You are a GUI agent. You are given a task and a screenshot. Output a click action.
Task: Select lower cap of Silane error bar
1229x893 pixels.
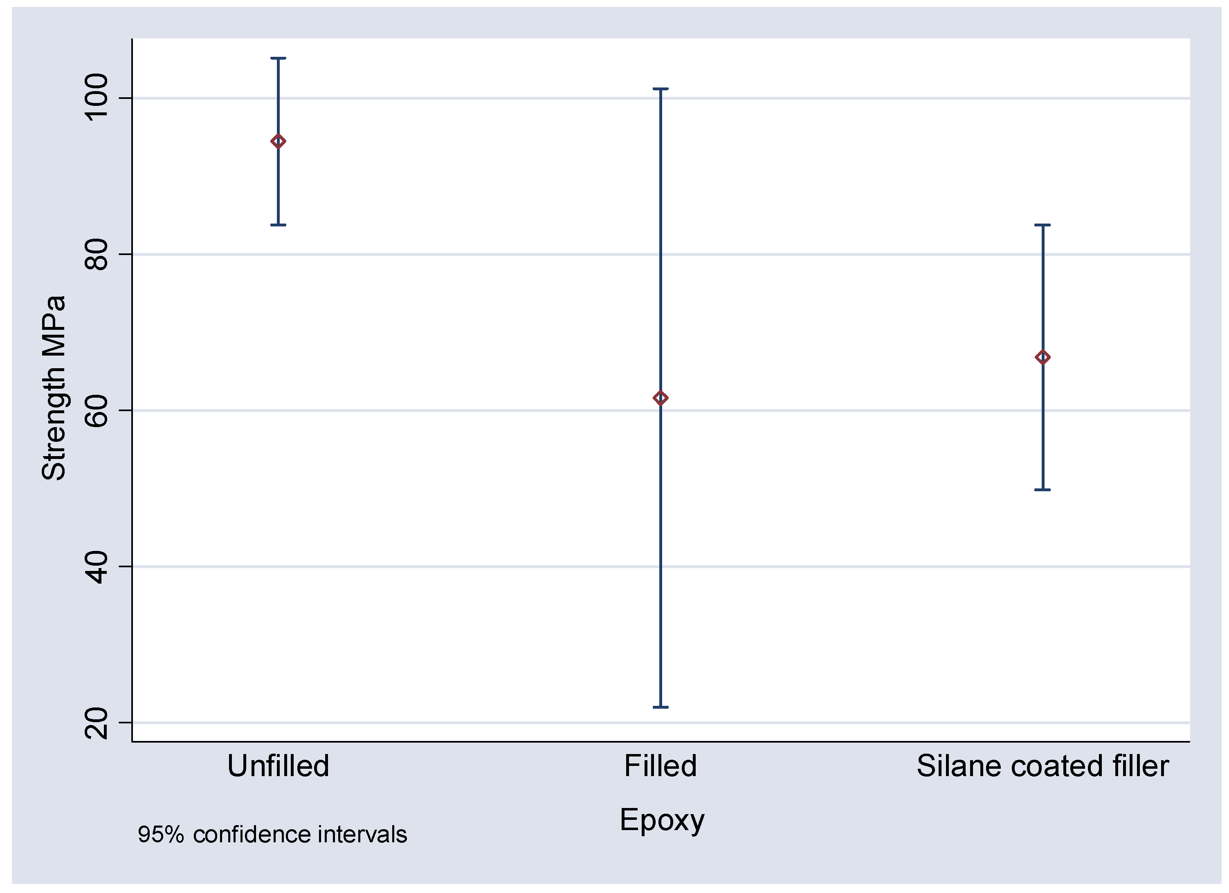tap(1043, 490)
